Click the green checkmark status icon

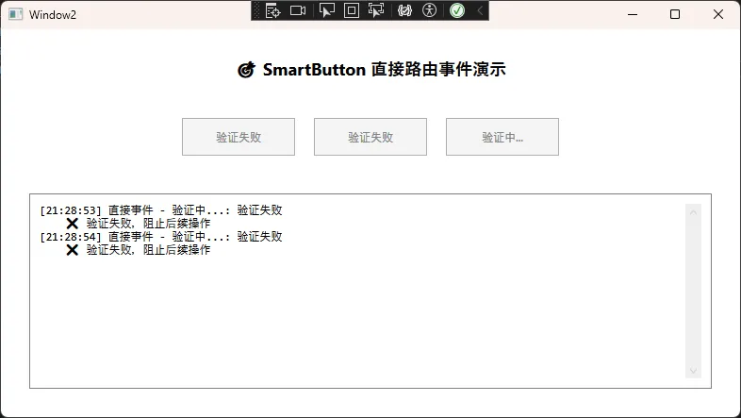(x=457, y=10)
